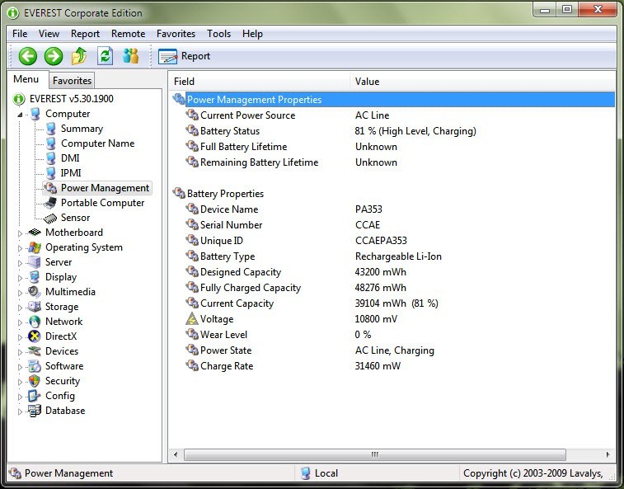Click the horizontal scrollbar thumb
Viewport: 624px width, 489px height.
[x=375, y=454]
